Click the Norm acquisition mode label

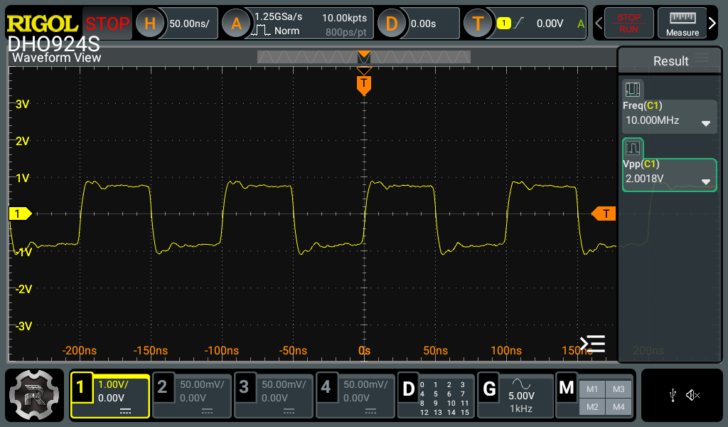(287, 31)
